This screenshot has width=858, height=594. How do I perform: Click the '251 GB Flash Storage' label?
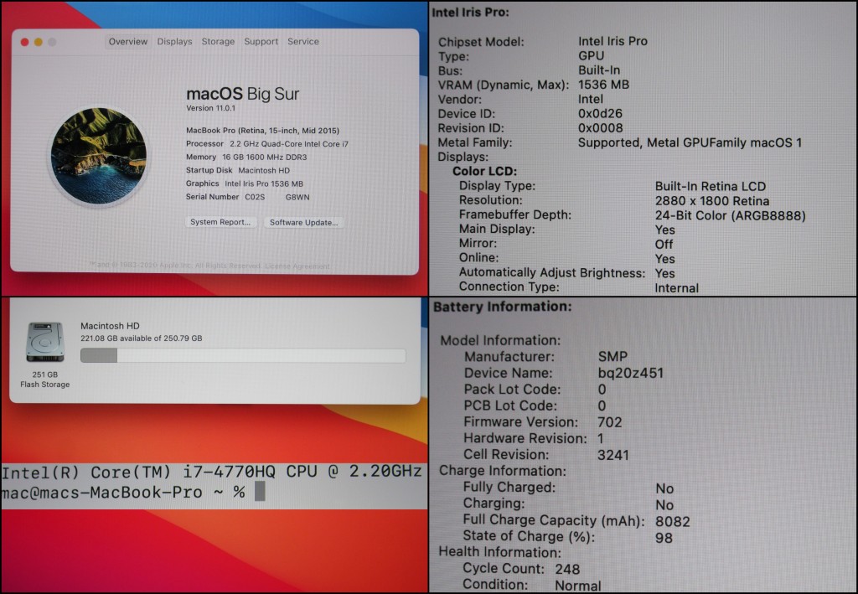pos(45,380)
